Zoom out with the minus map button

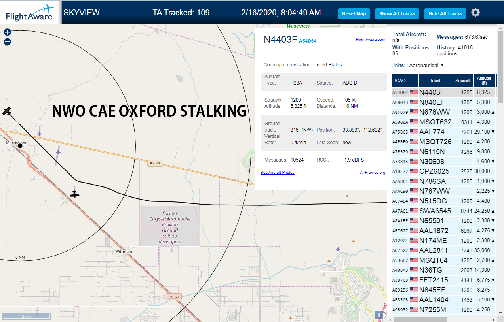click(x=7, y=42)
